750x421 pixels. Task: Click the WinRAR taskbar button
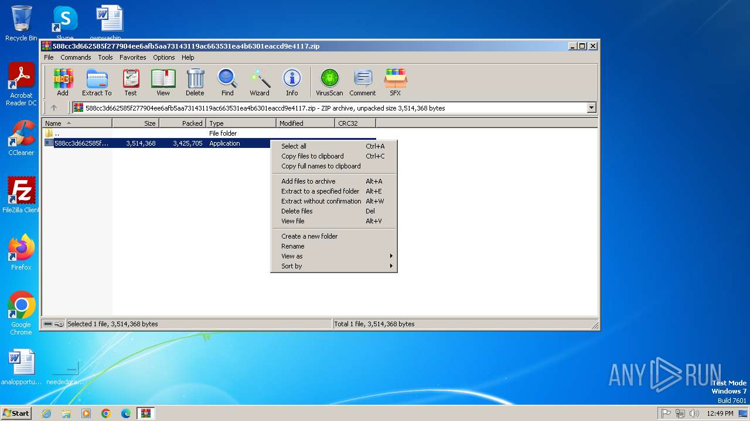click(145, 413)
